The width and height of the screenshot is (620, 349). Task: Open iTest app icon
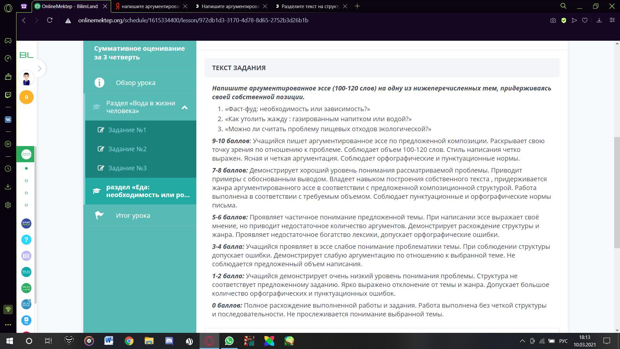click(26, 320)
